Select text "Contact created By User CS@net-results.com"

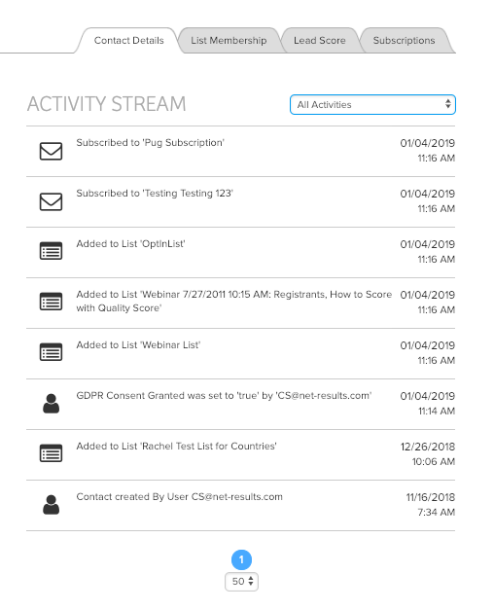point(179,497)
